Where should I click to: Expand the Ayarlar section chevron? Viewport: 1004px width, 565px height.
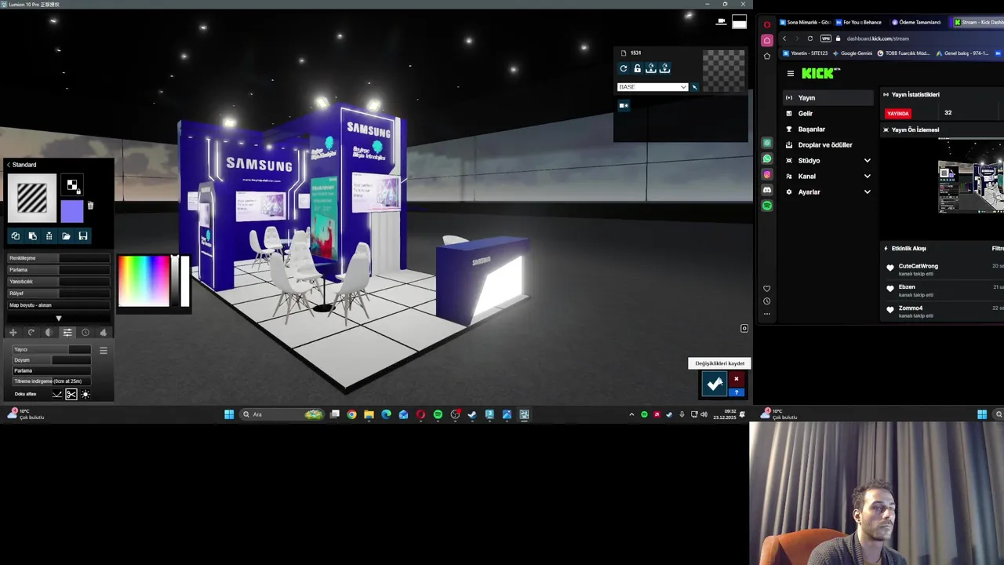867,192
